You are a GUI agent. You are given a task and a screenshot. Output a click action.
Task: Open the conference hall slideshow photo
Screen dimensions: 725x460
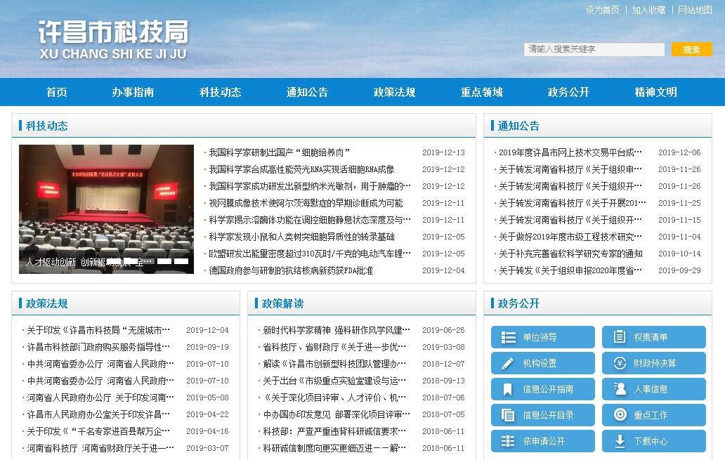click(106, 204)
